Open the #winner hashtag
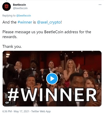This screenshot has width=104, height=114. (25, 22)
